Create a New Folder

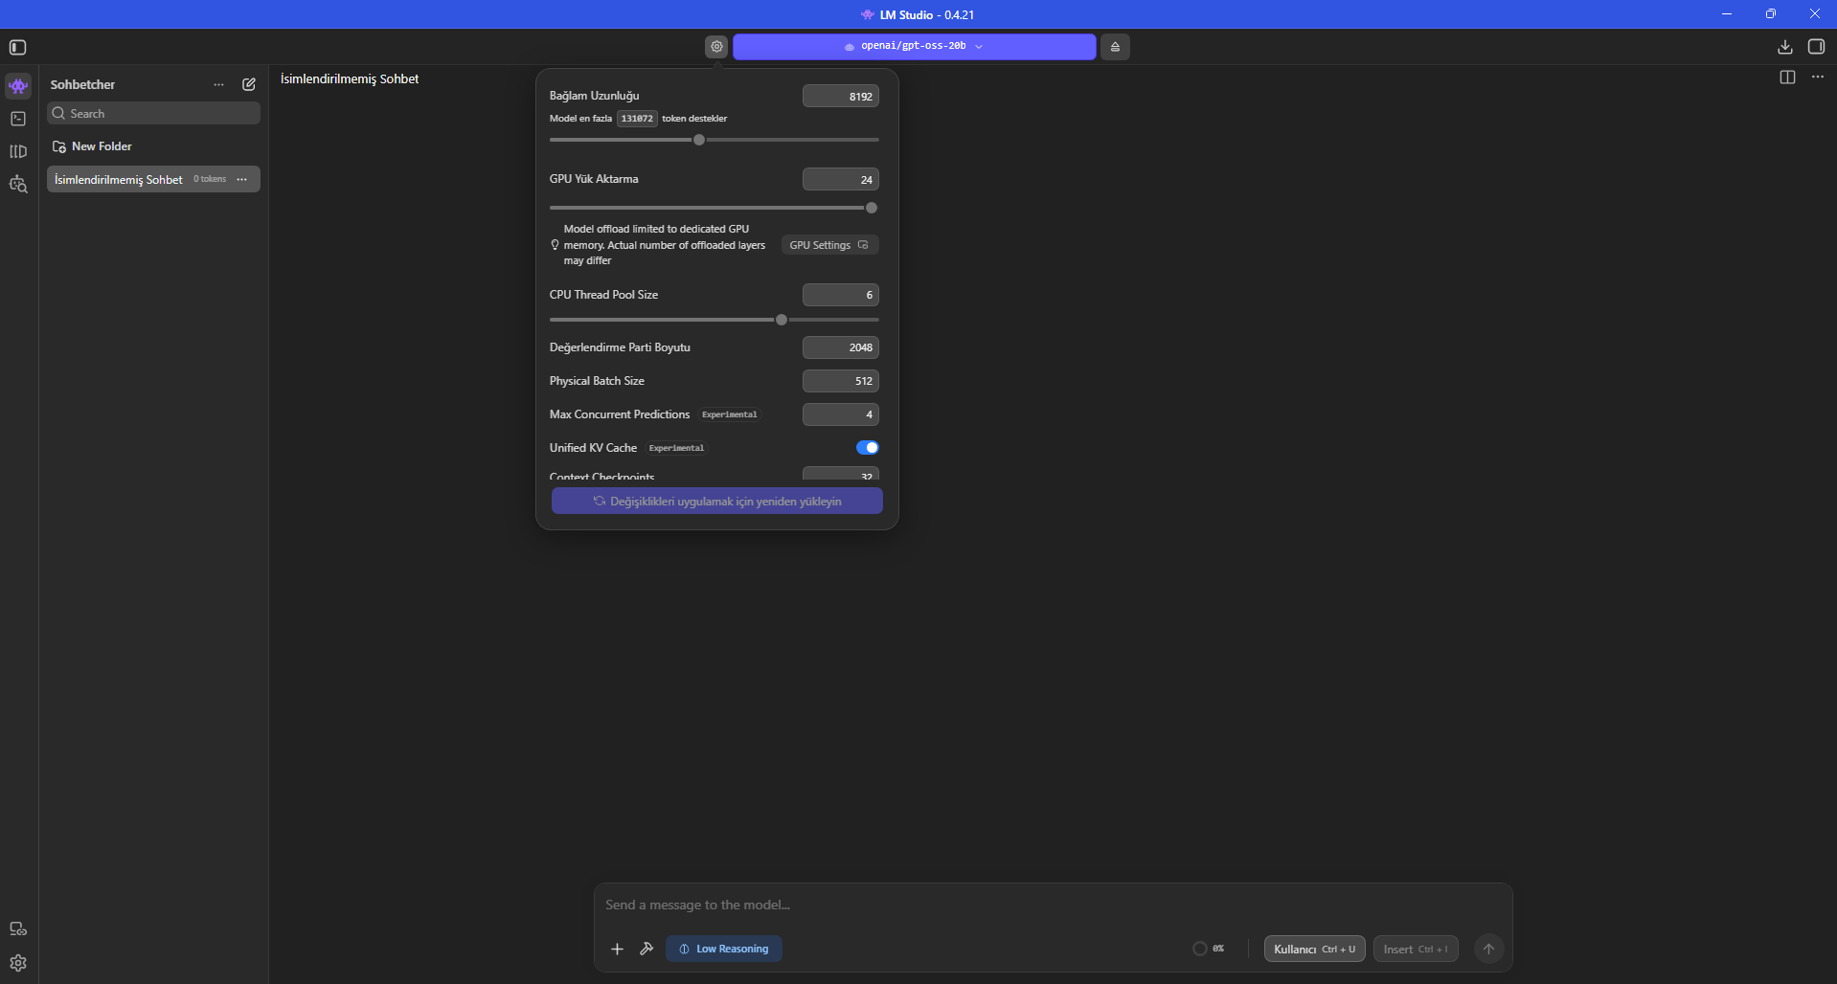click(93, 146)
